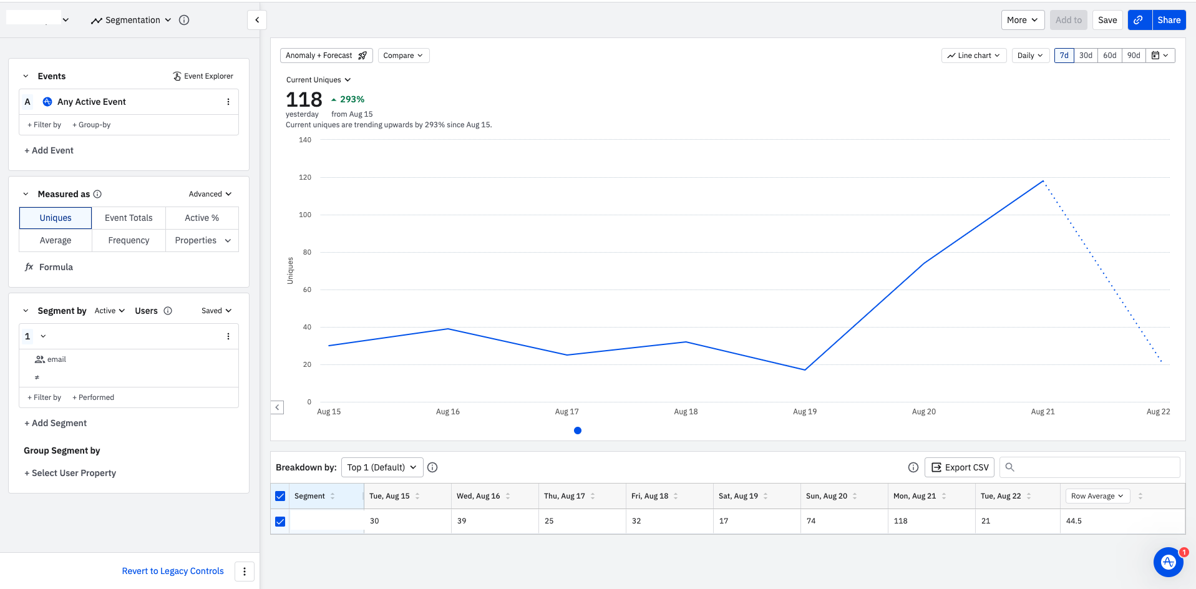Open the Daily interval dropdown
Viewport: 1196px width, 589px height.
tap(1029, 56)
